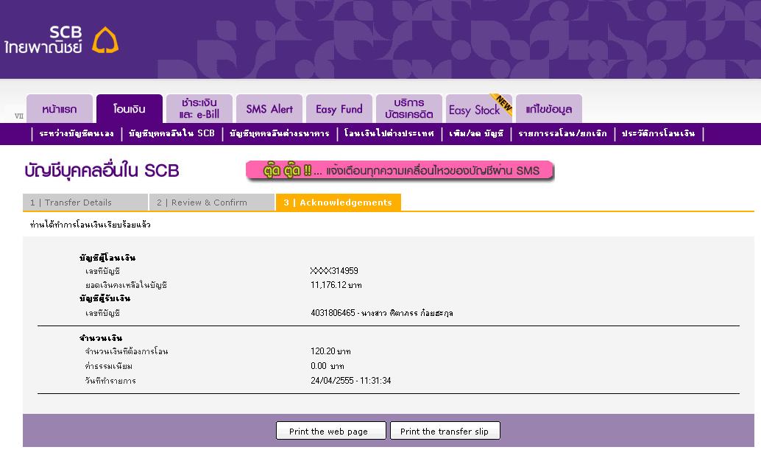Click the recipient account 4031806465 text
The image size is (761, 461).
pyautogui.click(x=382, y=313)
